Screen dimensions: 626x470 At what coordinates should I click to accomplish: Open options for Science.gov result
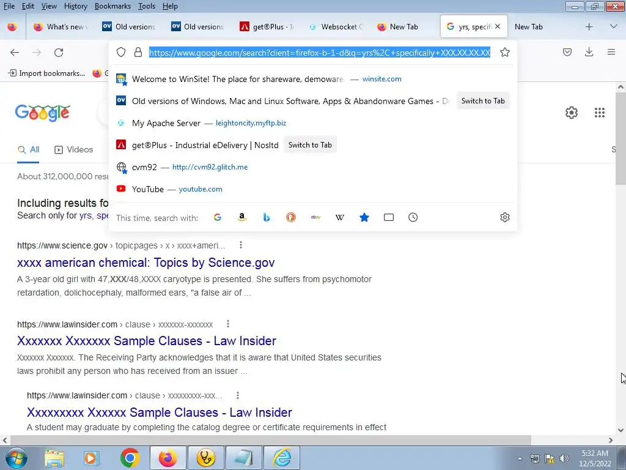tap(241, 245)
